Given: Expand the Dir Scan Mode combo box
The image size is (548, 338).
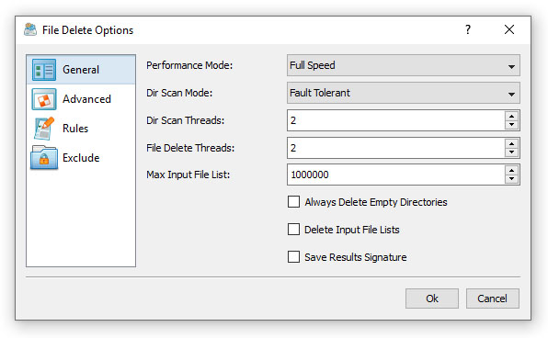Looking at the screenshot, I should coord(404,93).
